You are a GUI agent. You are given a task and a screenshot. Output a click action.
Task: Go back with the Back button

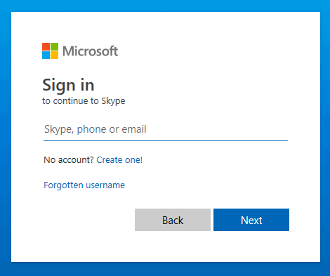point(173,220)
